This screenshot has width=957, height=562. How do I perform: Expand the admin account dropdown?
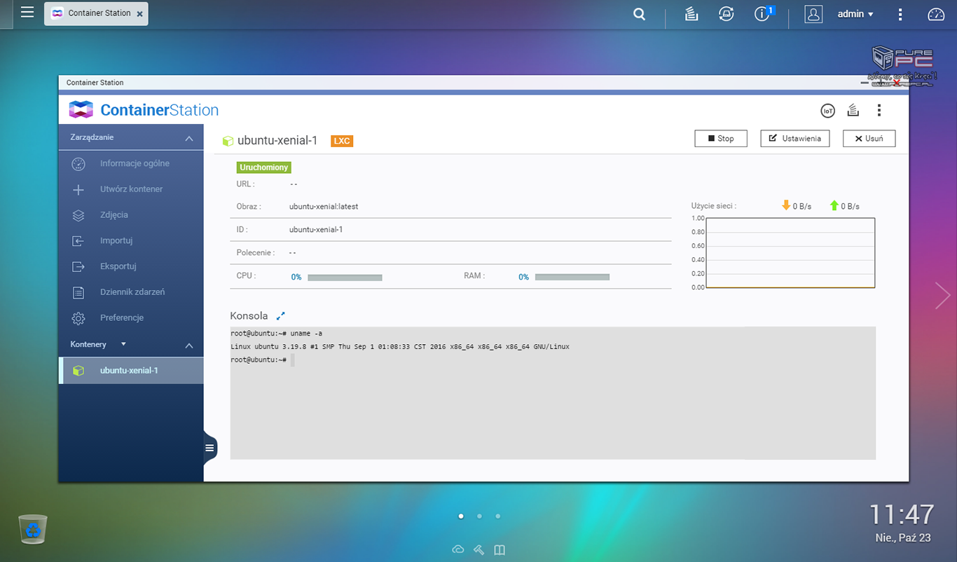click(855, 14)
